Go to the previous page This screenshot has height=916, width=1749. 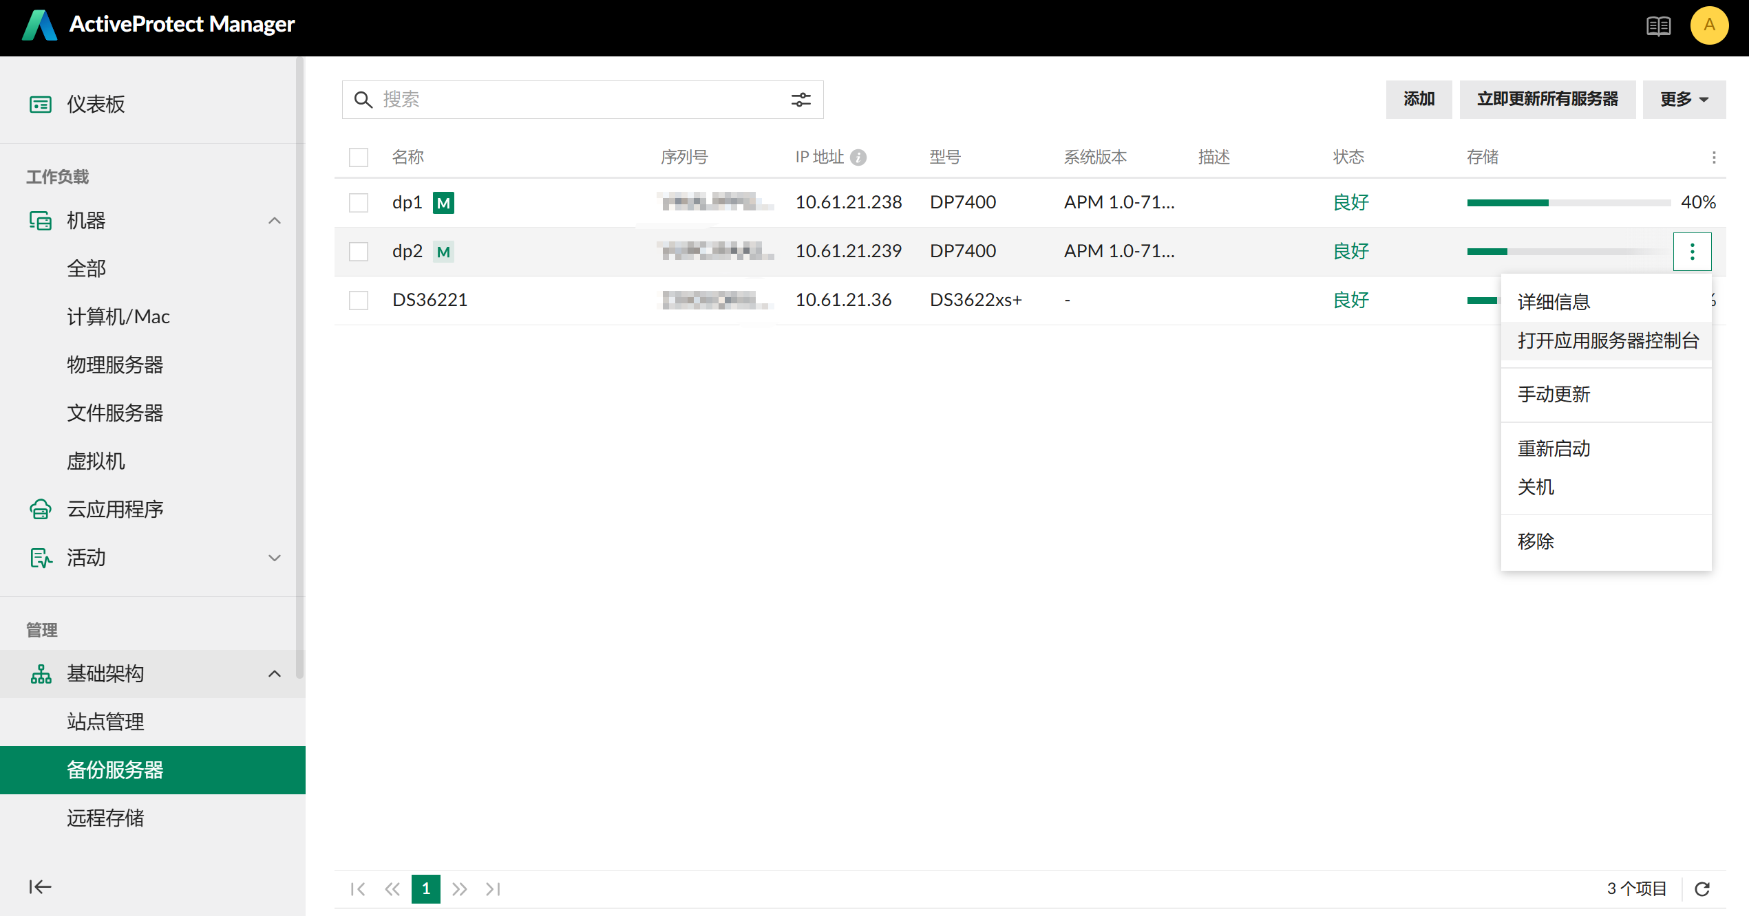(x=392, y=889)
